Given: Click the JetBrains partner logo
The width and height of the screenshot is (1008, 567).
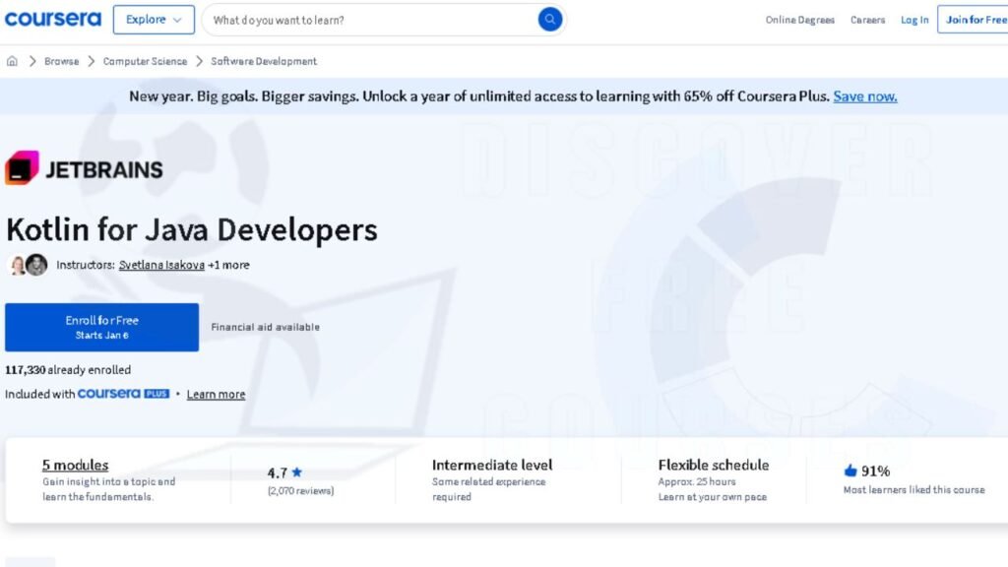Looking at the screenshot, I should click(84, 167).
